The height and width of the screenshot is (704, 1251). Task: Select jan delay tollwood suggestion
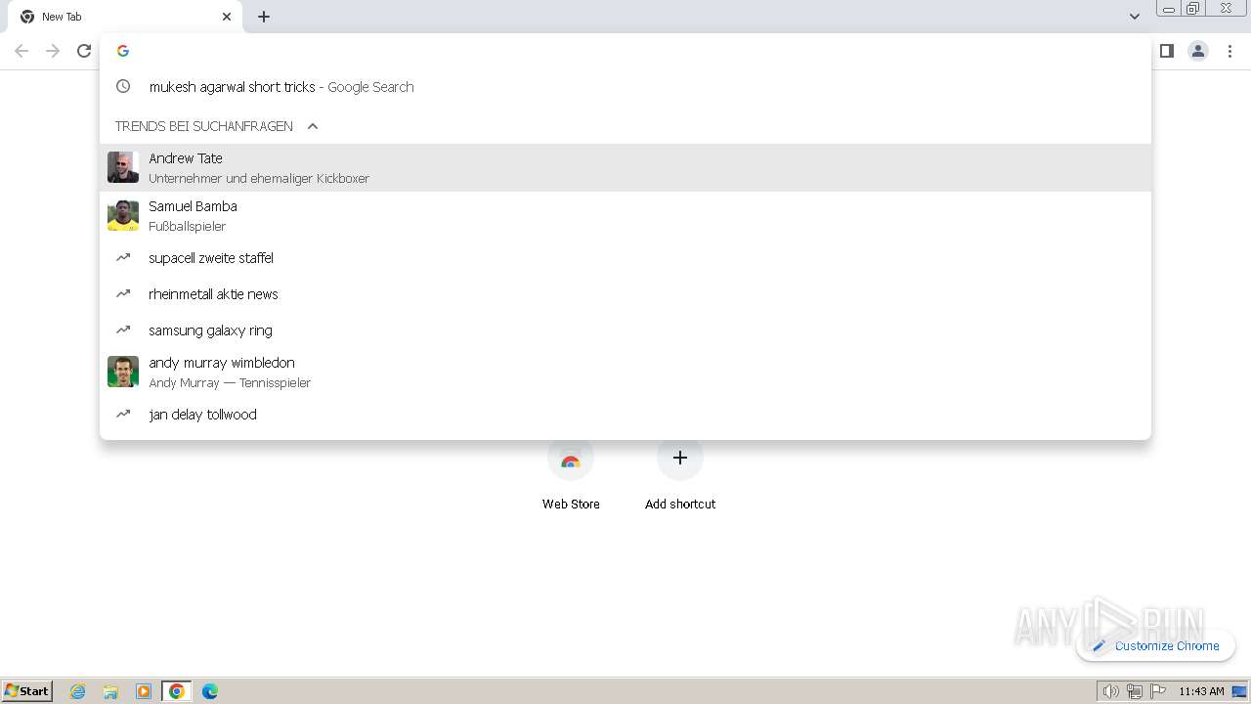(625, 415)
